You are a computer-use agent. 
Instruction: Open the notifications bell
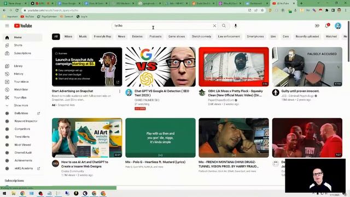[x=327, y=26]
